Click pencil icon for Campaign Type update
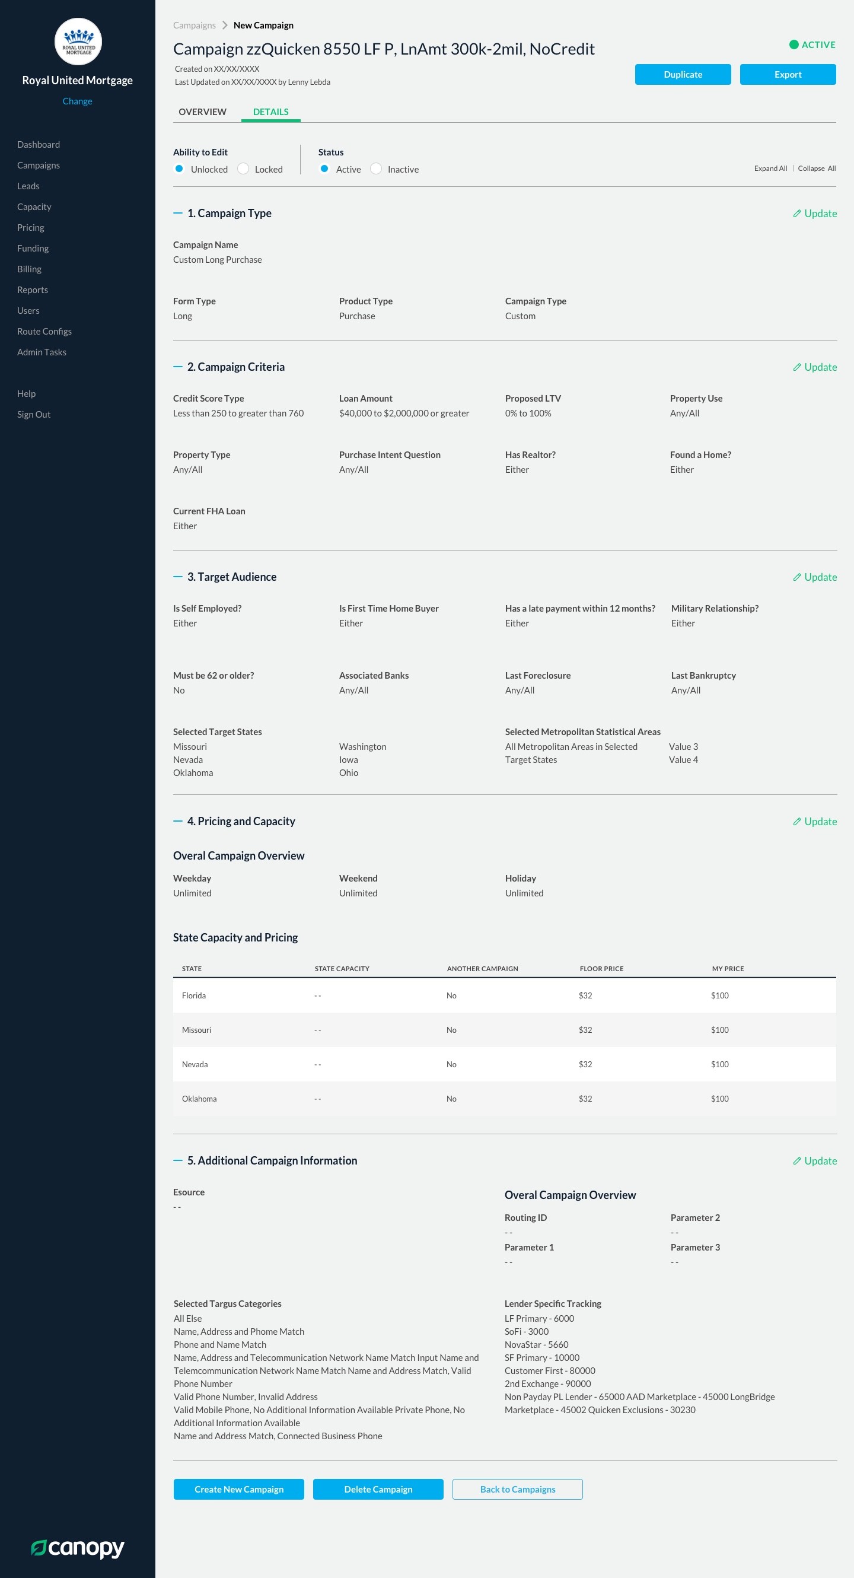Viewport: 854px width, 1578px height. 796,214
